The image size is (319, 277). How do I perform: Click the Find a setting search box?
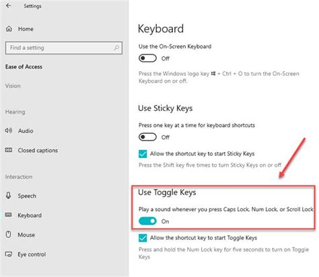[x=64, y=48]
